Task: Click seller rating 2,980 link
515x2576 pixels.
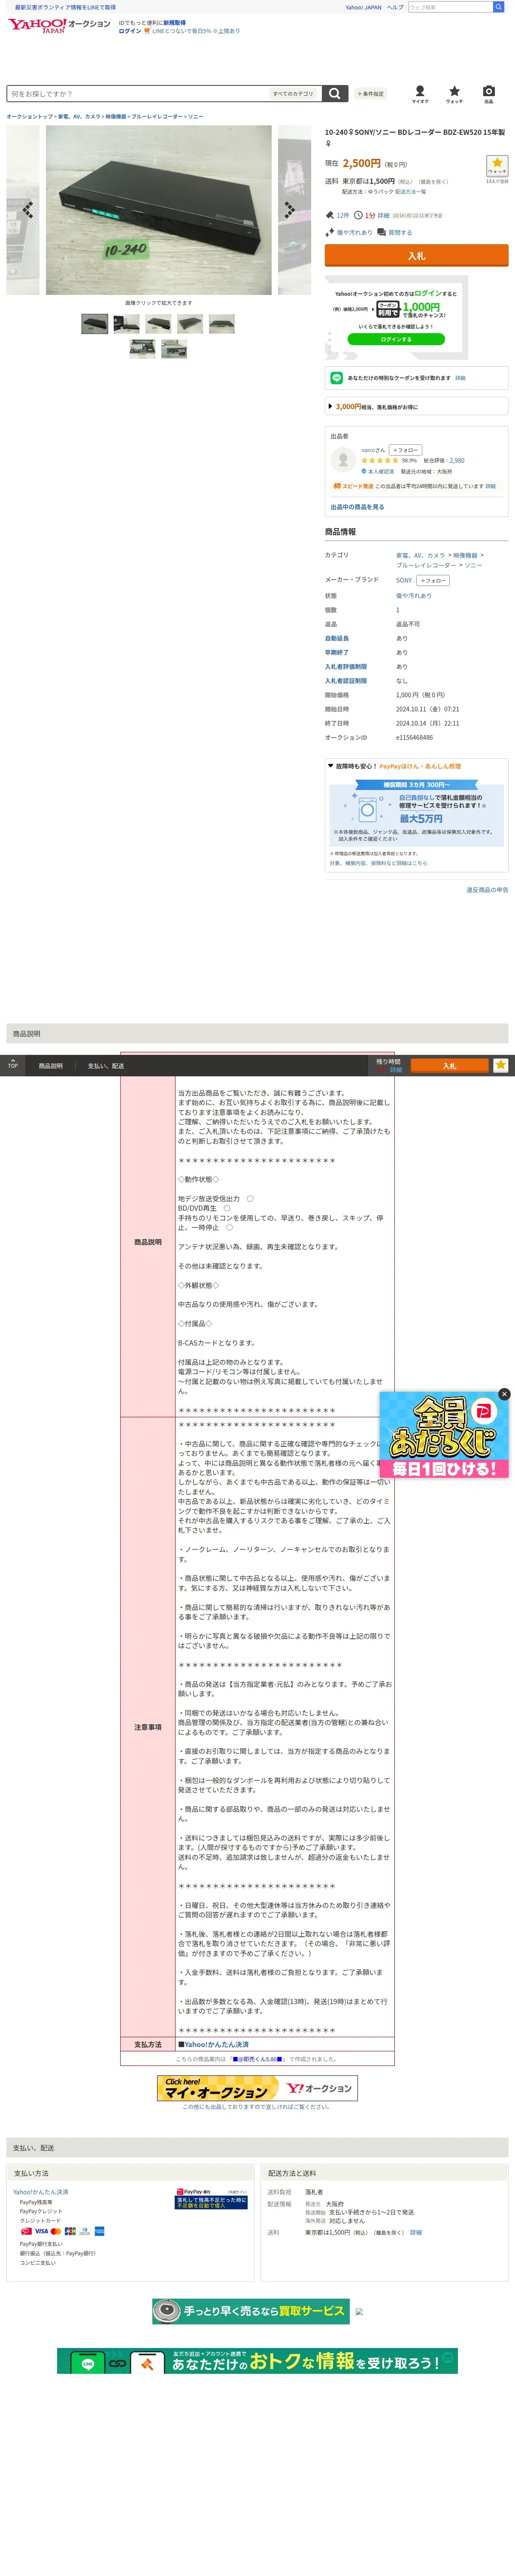Action: click(457, 461)
